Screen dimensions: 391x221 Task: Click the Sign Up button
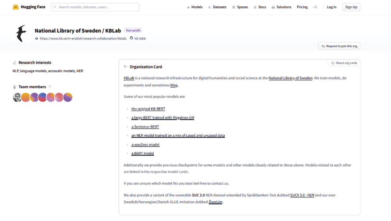351,7
